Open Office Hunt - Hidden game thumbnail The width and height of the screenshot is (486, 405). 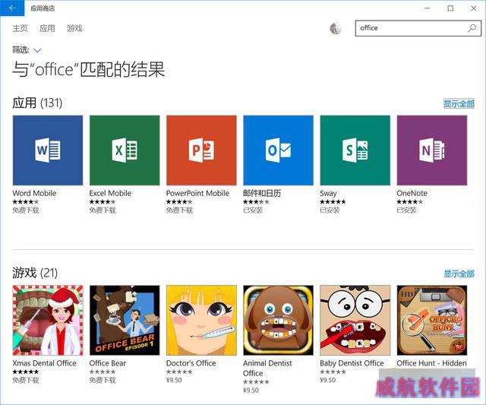(432, 321)
